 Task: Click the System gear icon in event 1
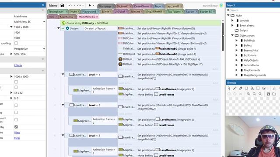point(67,28)
